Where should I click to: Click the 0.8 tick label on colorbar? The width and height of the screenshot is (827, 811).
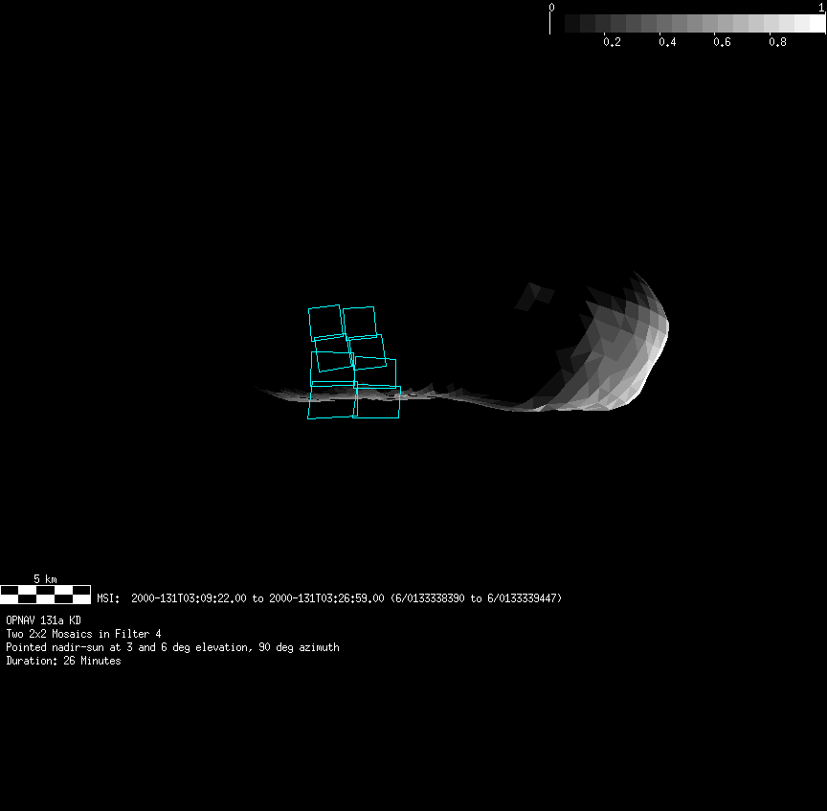[x=778, y=42]
